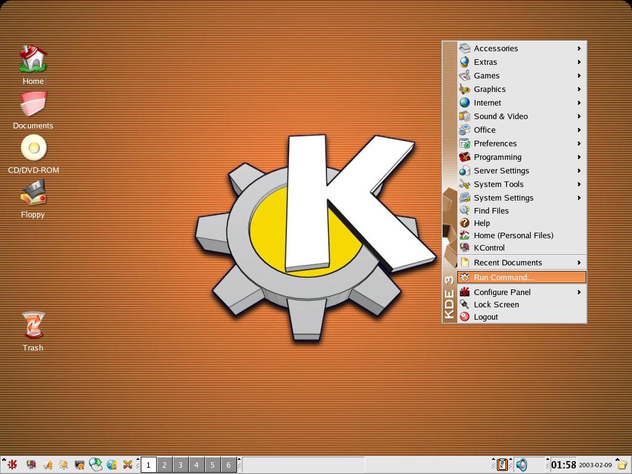This screenshot has height=474, width=632.
Task: Click the Lock Screen icon in menu
Action: [x=465, y=304]
